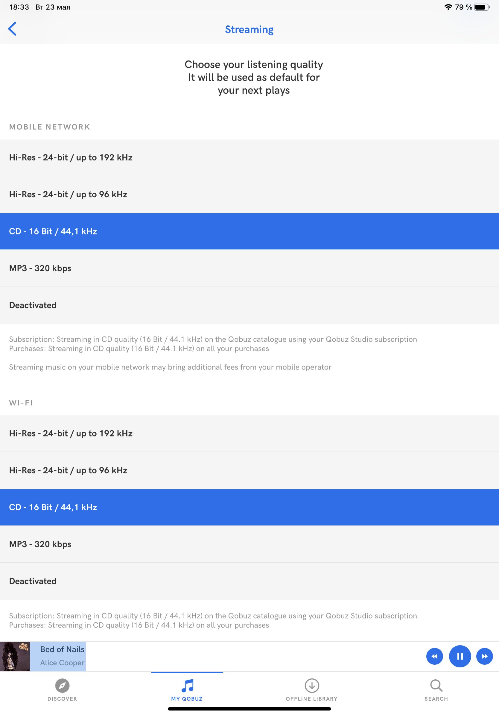The width and height of the screenshot is (499, 715).
Task: Open the Discover compass icon
Action: point(62,685)
